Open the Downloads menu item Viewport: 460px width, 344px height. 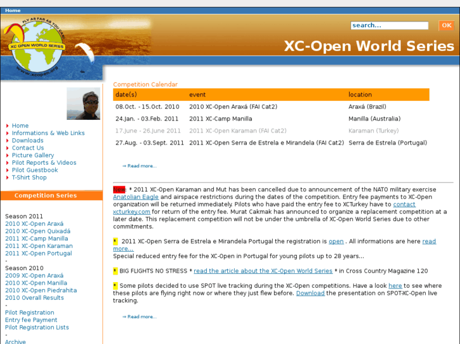(x=28, y=141)
